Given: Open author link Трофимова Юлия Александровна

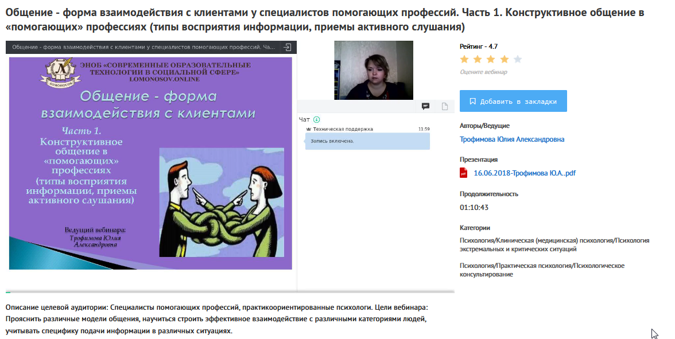Looking at the screenshot, I should coord(512,139).
